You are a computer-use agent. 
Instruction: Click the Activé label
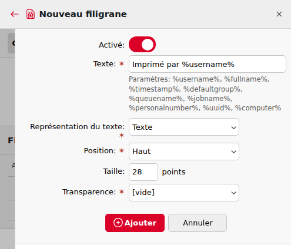(112, 45)
